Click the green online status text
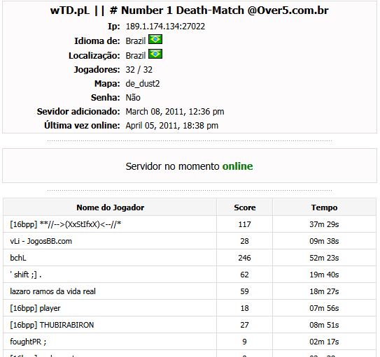This screenshot has width=380, height=357. [x=237, y=166]
